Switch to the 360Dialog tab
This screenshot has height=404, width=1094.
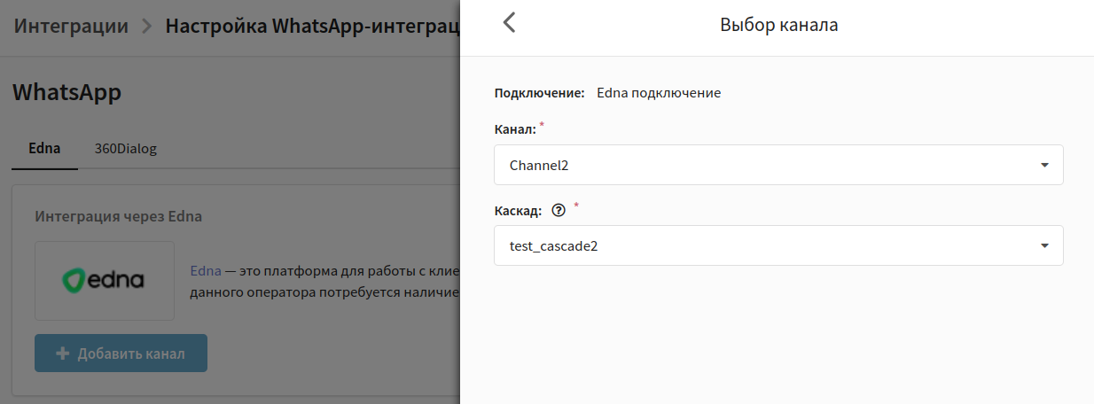(126, 149)
